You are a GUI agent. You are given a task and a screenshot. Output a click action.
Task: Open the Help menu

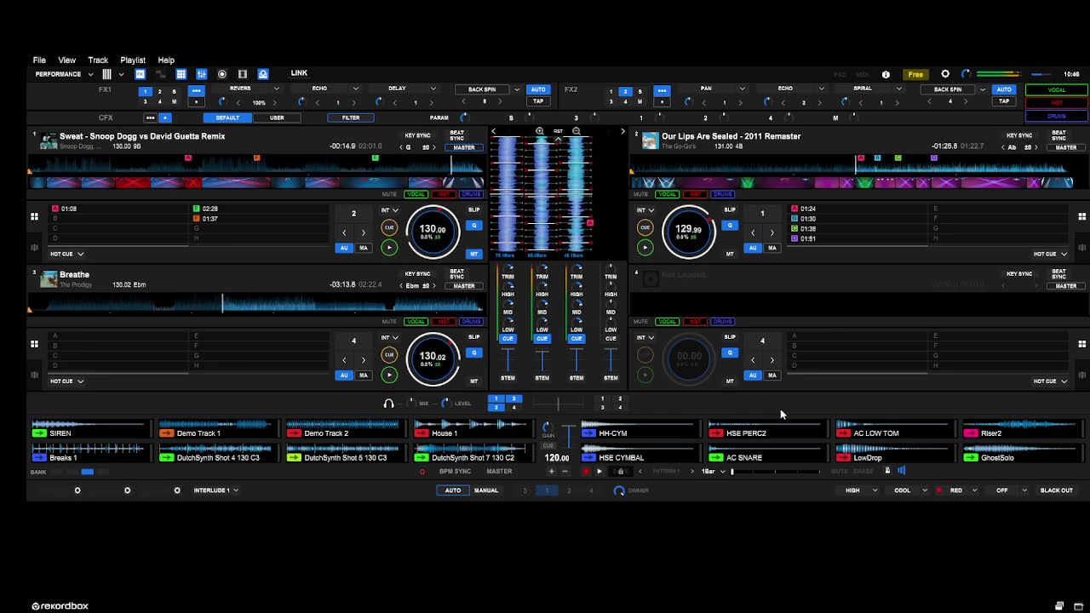pos(166,60)
